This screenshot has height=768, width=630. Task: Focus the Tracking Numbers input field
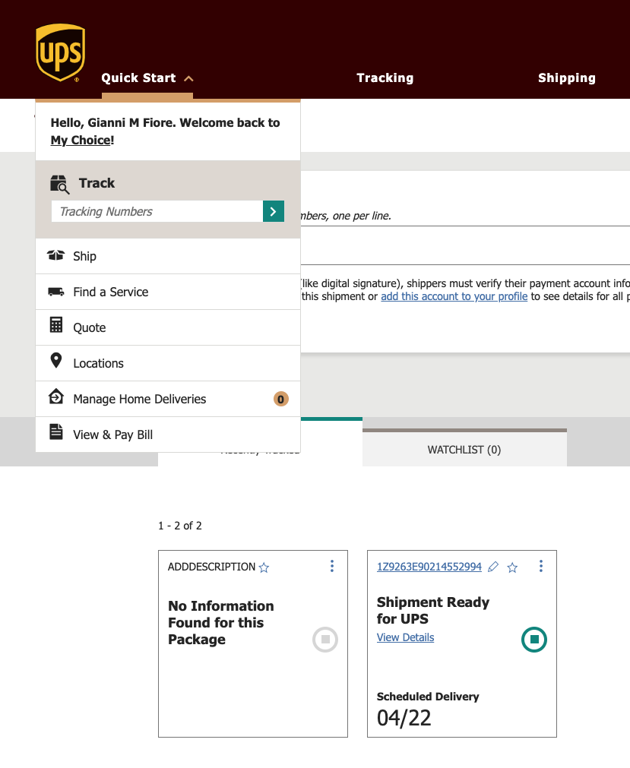click(x=157, y=211)
